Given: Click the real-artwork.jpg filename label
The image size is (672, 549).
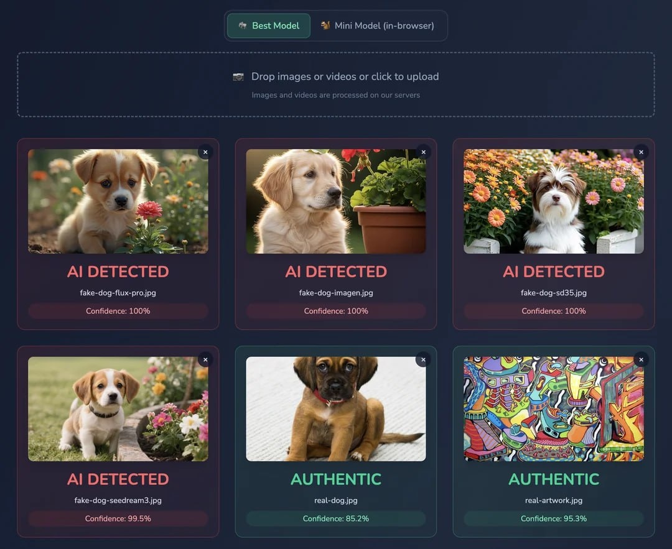Looking at the screenshot, I should coord(554,500).
